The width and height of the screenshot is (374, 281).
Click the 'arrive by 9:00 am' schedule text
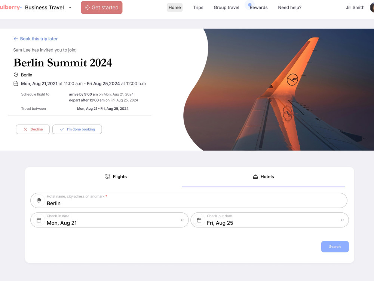[83, 94]
